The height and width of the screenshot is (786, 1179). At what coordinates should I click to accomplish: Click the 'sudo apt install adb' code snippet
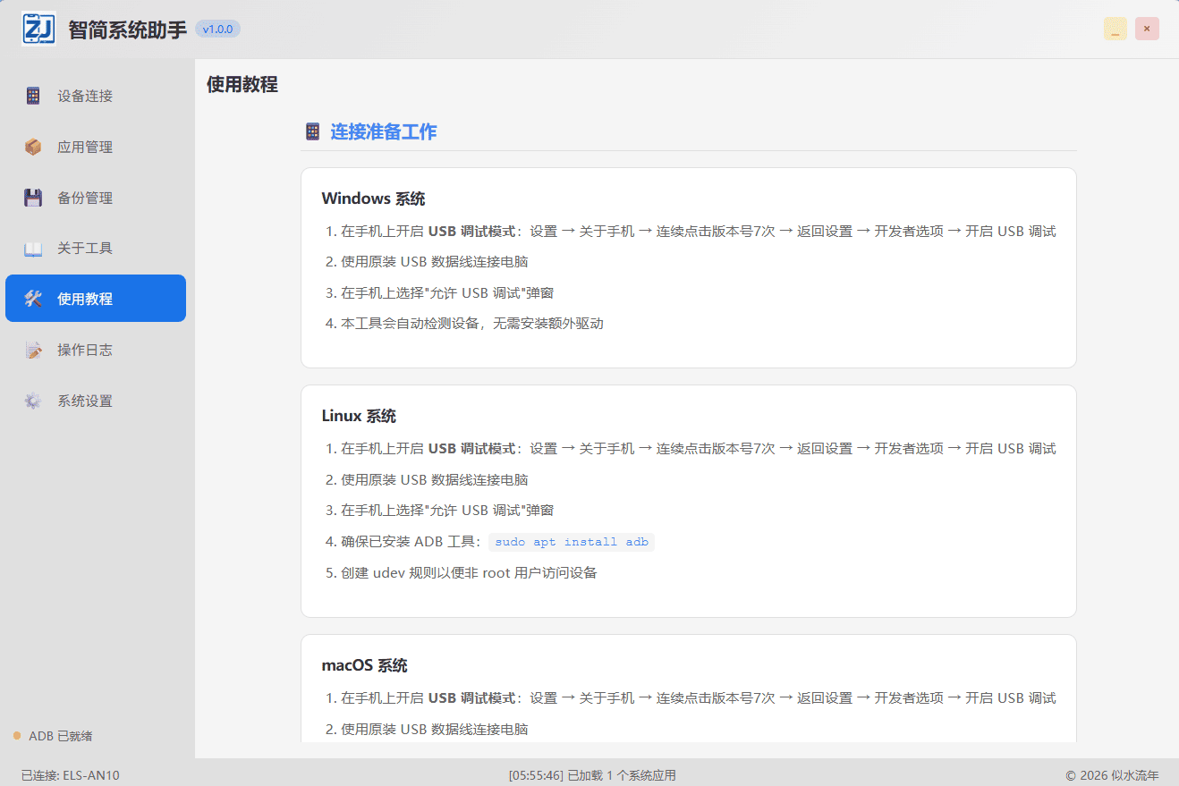572,542
